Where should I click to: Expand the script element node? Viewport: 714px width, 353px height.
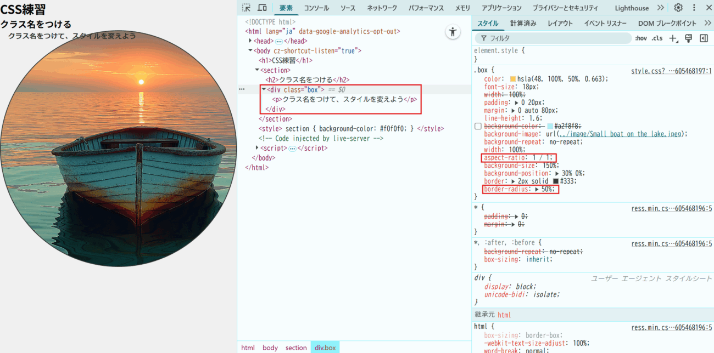click(258, 148)
